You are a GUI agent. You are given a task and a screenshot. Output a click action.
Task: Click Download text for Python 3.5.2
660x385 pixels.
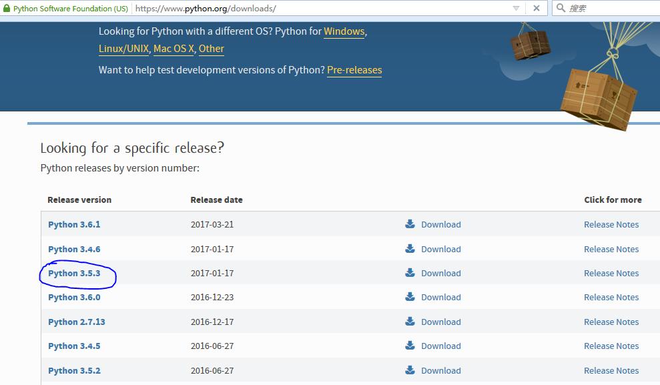click(x=441, y=371)
